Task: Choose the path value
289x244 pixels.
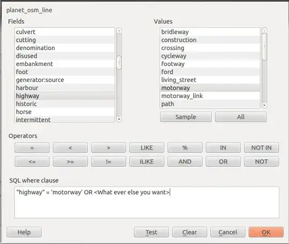Action: tap(210, 104)
